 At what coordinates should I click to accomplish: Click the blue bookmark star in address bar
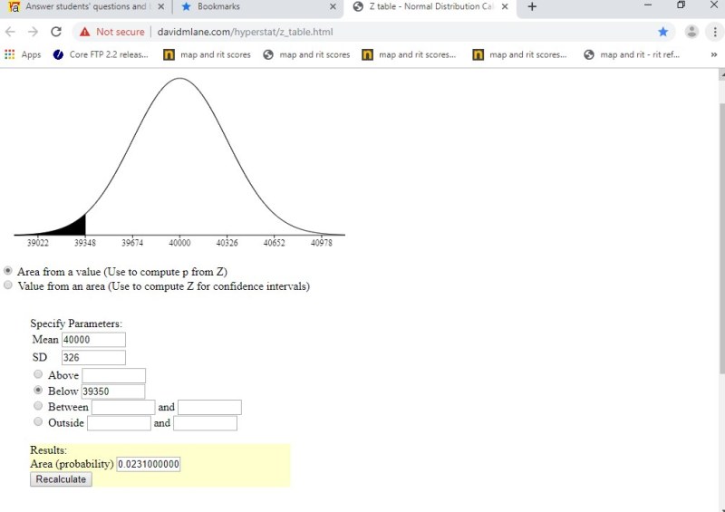point(663,32)
